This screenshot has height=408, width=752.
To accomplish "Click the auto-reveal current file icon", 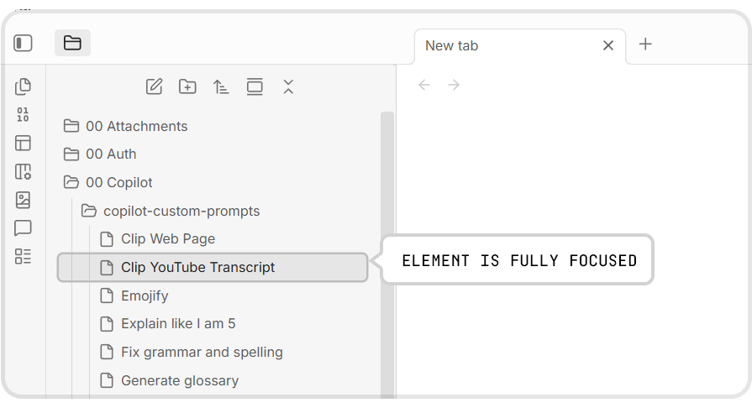I will 255,86.
